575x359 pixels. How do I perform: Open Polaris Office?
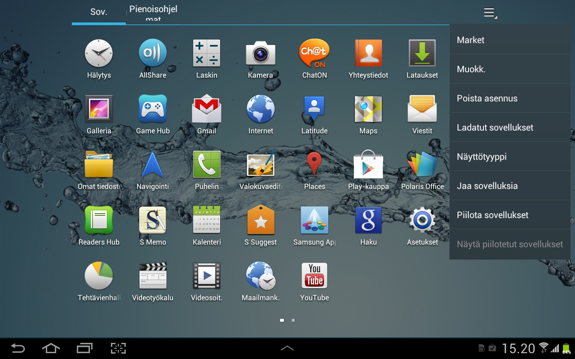click(422, 171)
